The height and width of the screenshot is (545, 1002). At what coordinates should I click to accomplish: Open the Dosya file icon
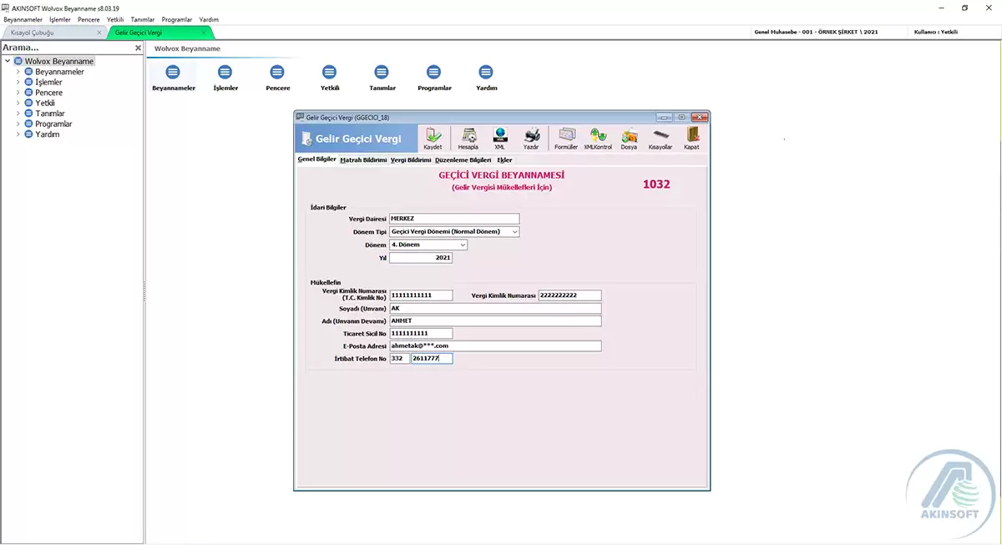pos(629,135)
